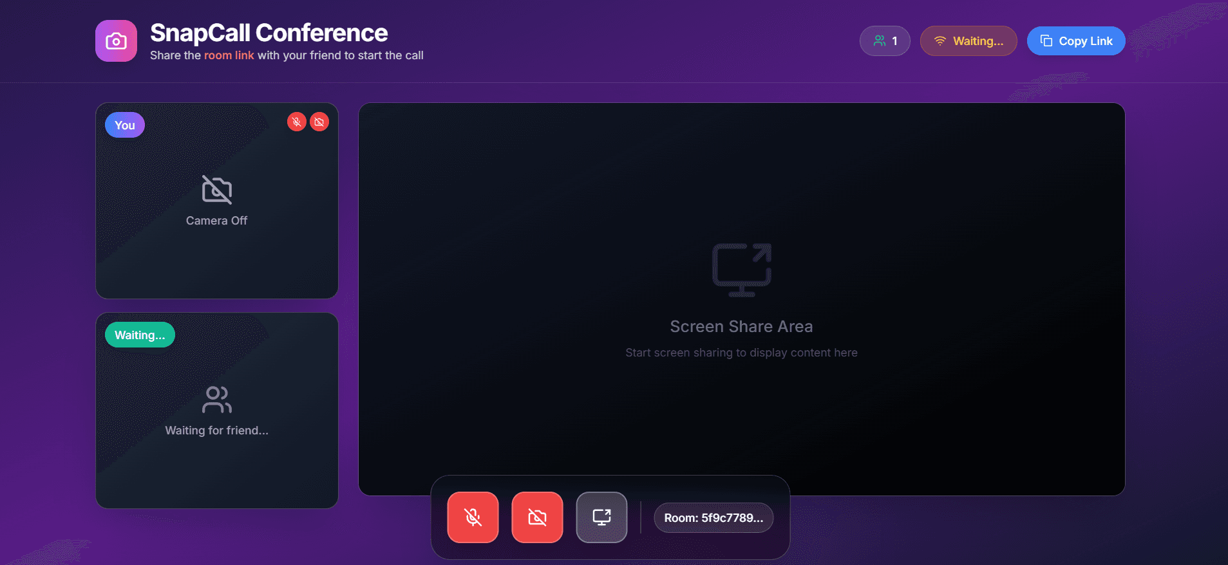Click the Copy Link button
This screenshot has width=1228, height=565.
1076,41
